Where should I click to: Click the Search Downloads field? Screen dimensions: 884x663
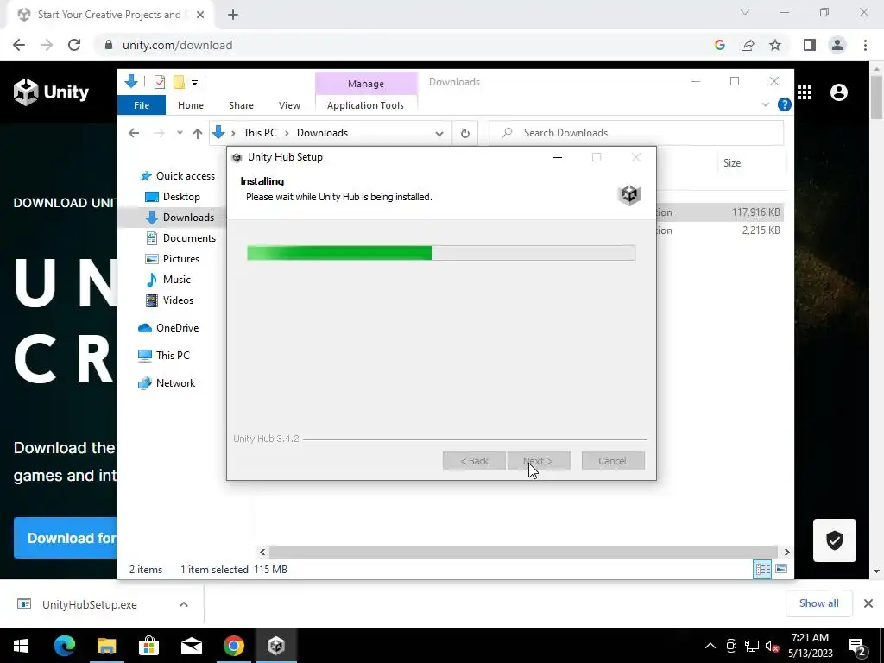[636, 133]
